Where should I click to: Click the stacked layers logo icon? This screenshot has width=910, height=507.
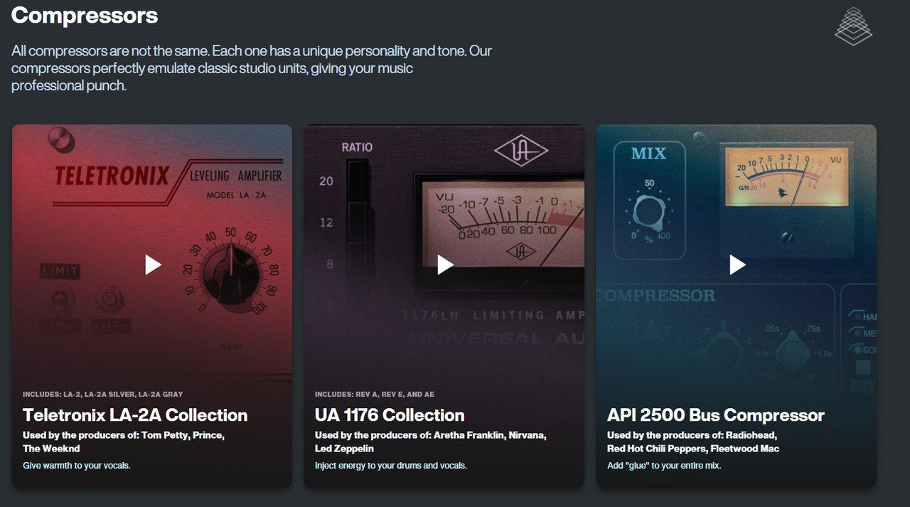click(853, 26)
